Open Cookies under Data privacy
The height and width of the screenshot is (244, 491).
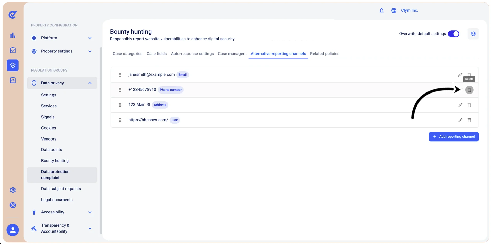48,128
